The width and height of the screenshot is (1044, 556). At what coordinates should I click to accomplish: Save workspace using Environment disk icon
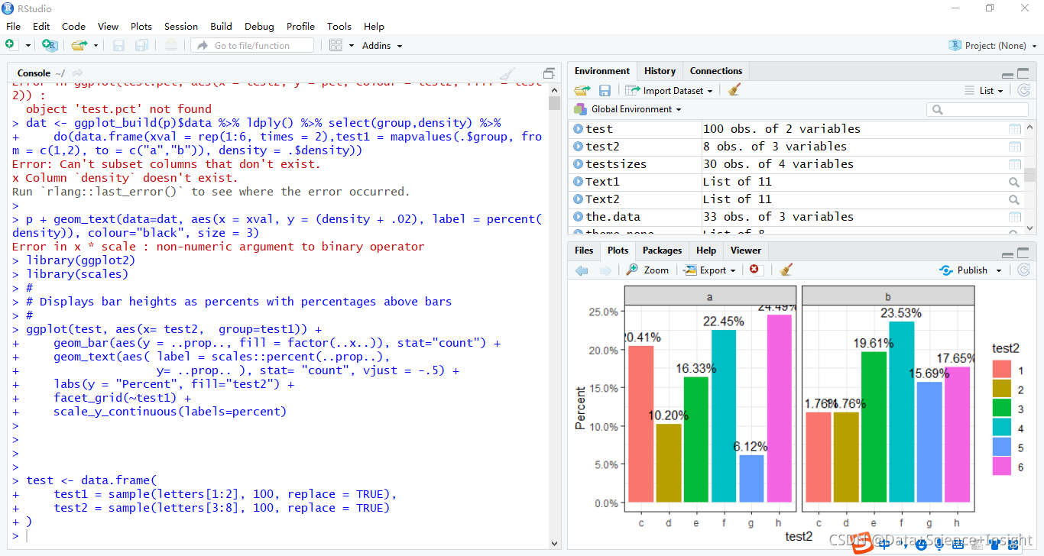pos(605,90)
